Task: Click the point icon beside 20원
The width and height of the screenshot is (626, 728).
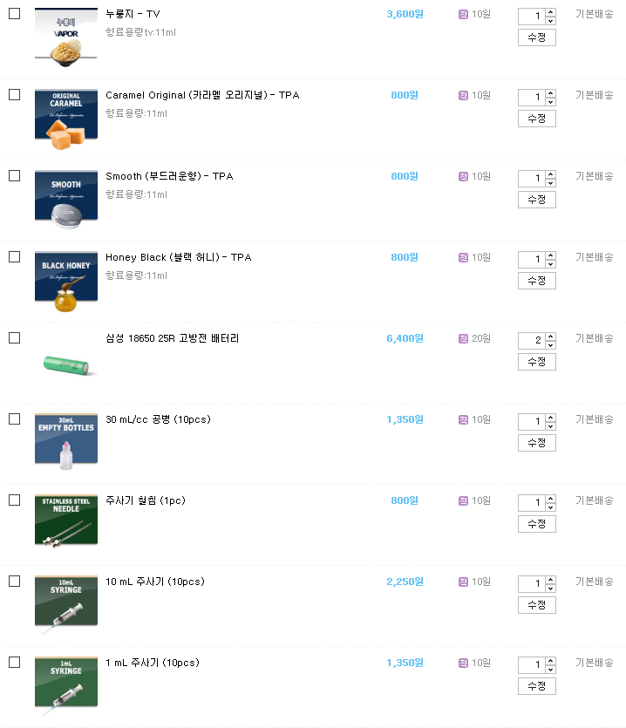Action: click(463, 338)
